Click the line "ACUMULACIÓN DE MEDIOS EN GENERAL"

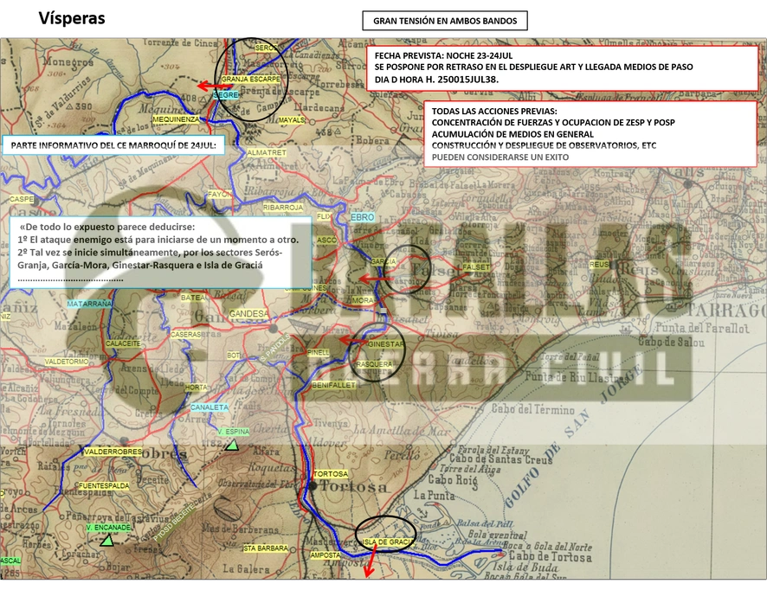coord(512,134)
